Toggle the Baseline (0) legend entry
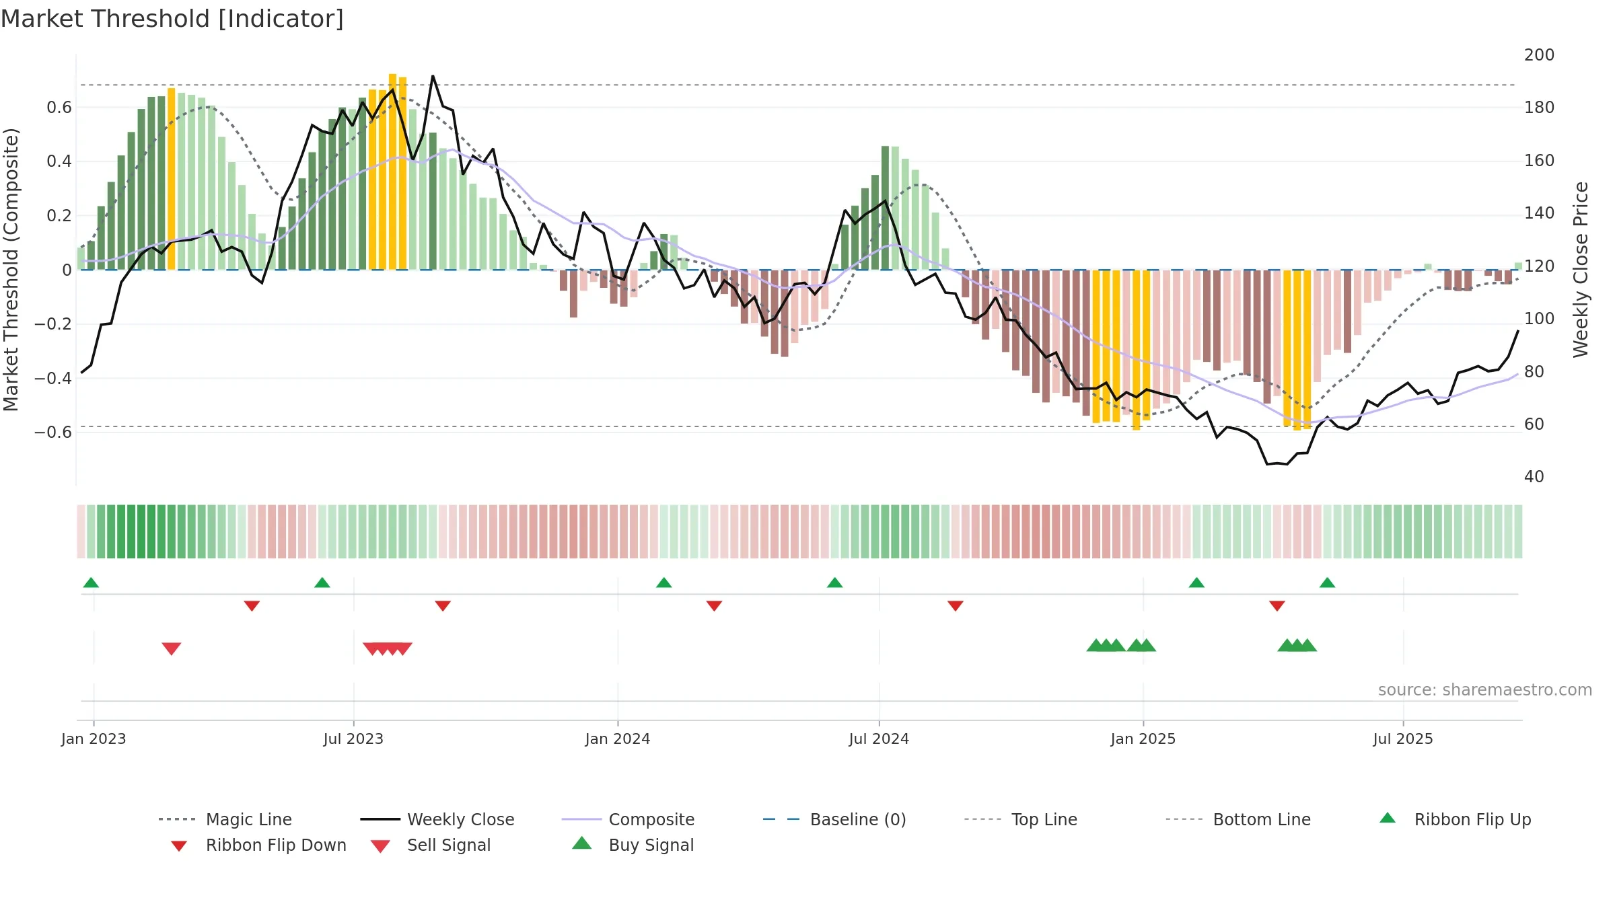Image resolution: width=1615 pixels, height=908 pixels. [x=834, y=819]
